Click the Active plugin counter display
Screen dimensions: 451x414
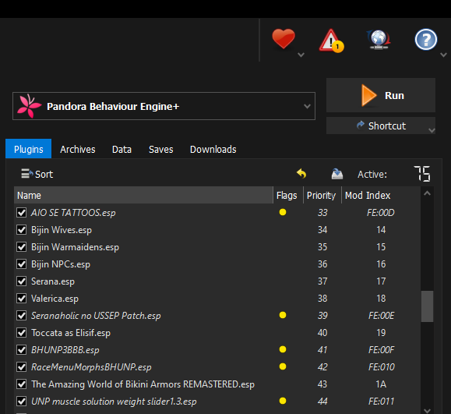421,174
